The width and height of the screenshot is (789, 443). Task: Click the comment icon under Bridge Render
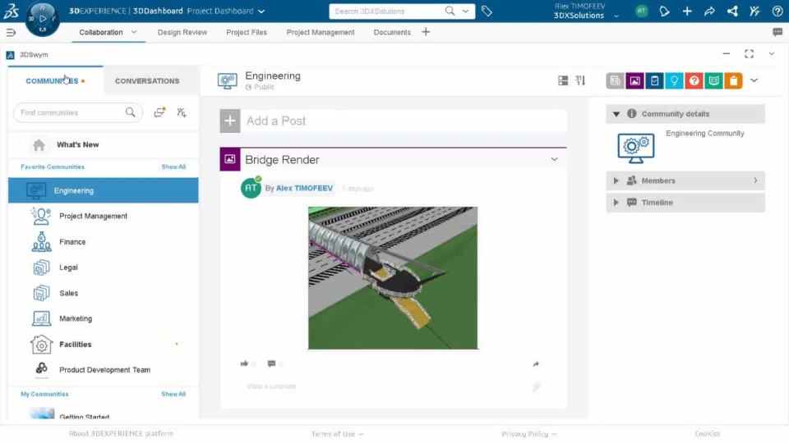pos(272,363)
